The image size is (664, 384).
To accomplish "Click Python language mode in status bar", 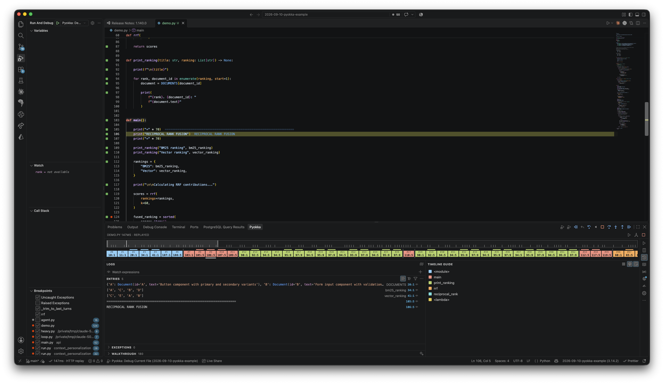I will (x=545, y=361).
